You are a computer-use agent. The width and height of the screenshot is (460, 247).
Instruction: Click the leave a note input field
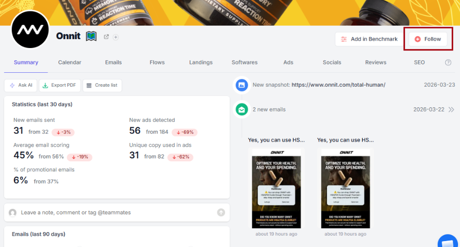click(117, 212)
